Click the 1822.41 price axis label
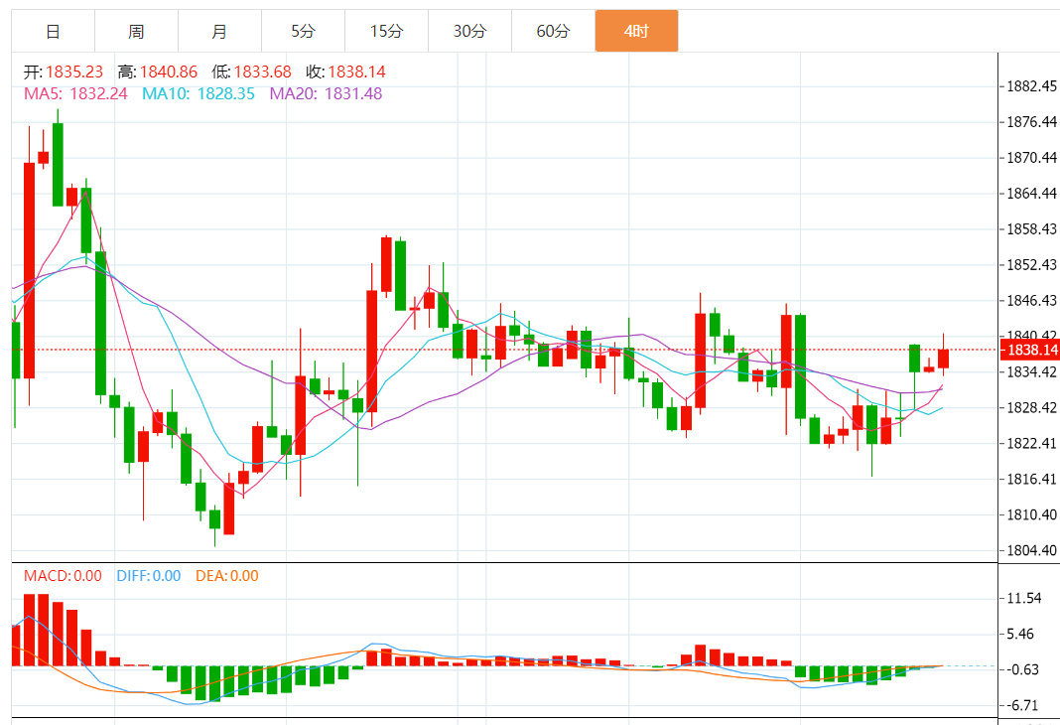 coord(1031,444)
